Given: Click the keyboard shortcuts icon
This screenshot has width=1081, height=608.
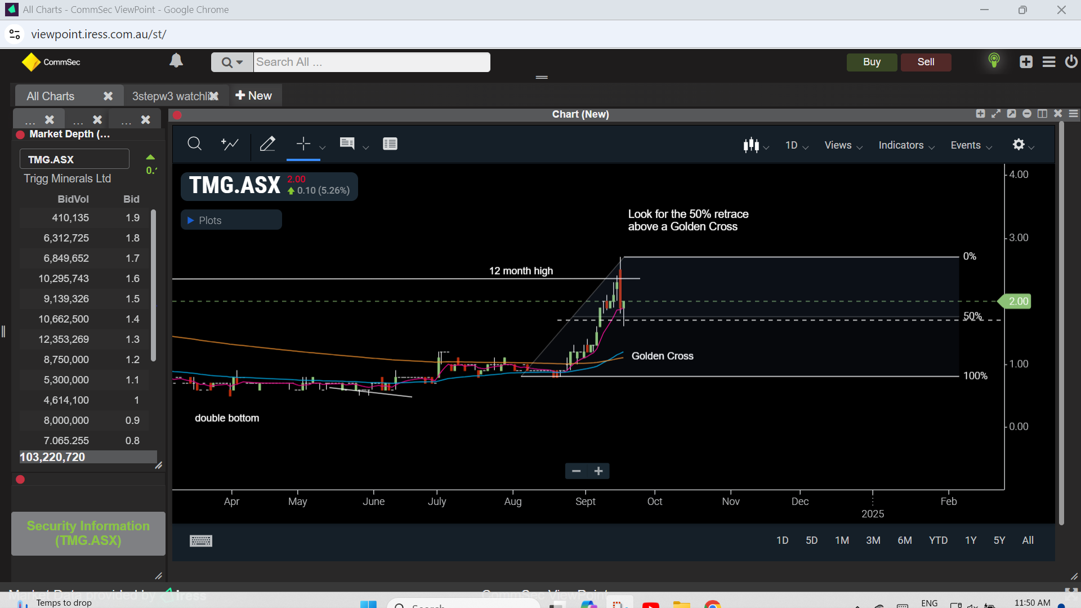Looking at the screenshot, I should click(201, 541).
